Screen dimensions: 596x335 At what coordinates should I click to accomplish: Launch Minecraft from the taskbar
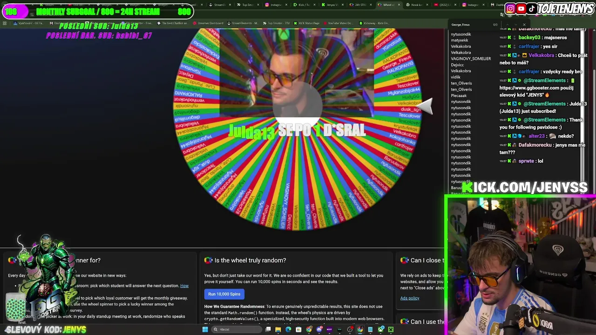pos(391,329)
